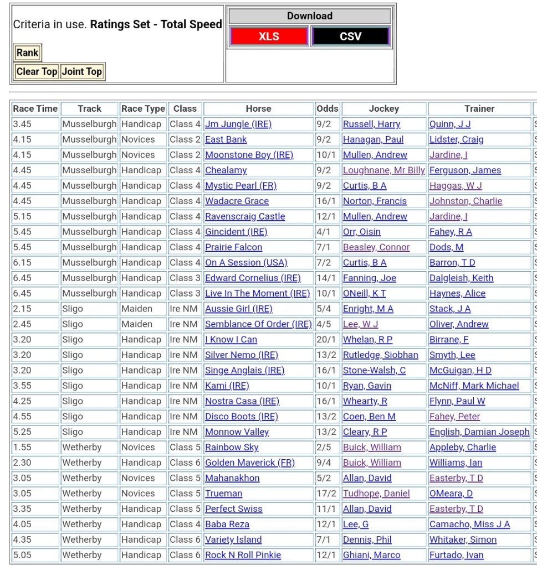Screen dimensions: 537x566
Task: Click horse Wadacre Grace
Action: (237, 201)
